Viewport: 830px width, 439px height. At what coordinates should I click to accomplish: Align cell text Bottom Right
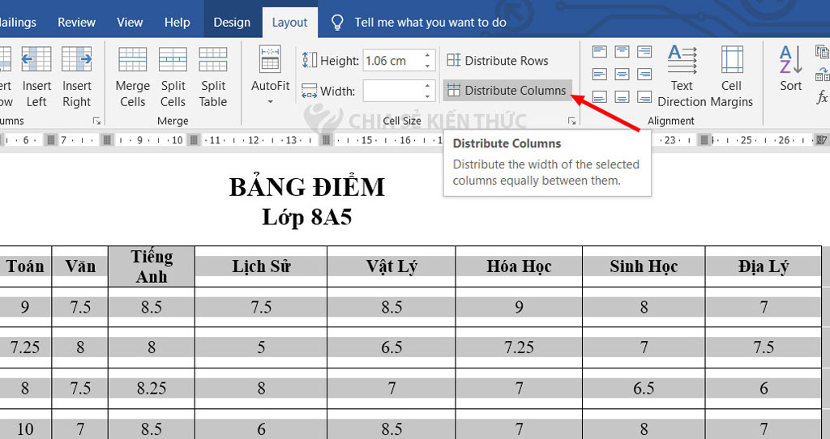coord(644,97)
